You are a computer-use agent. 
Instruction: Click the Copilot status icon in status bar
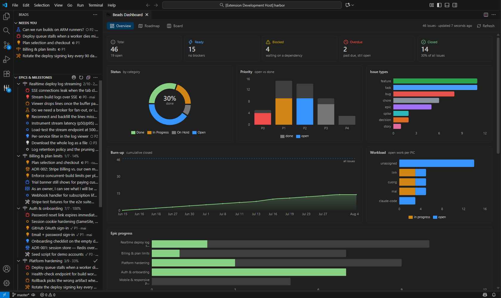(x=485, y=295)
